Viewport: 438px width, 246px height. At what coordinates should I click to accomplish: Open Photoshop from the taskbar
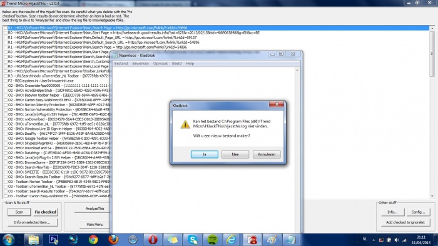pos(53,240)
